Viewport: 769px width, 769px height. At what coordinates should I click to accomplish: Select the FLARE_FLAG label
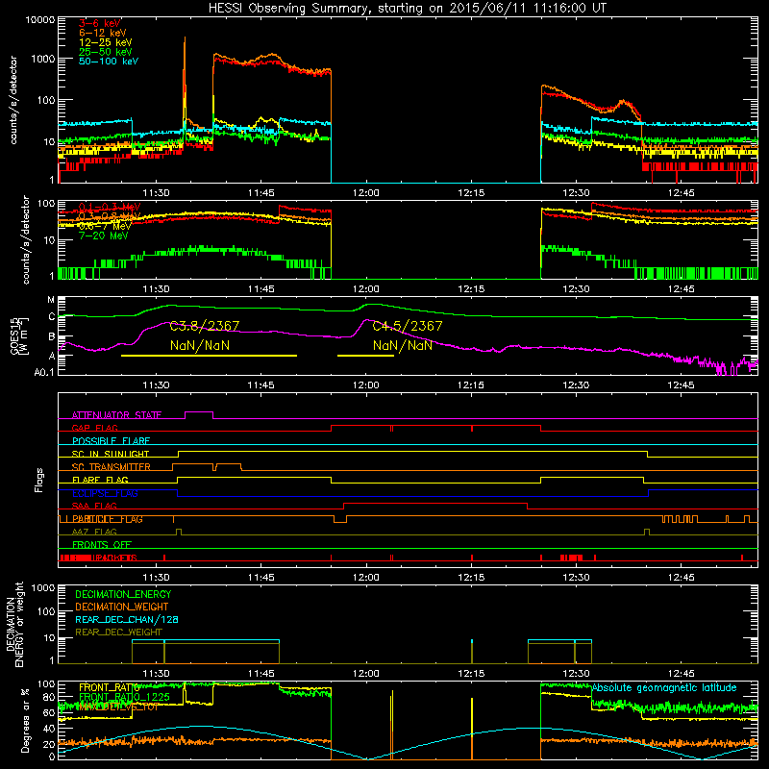click(100, 480)
